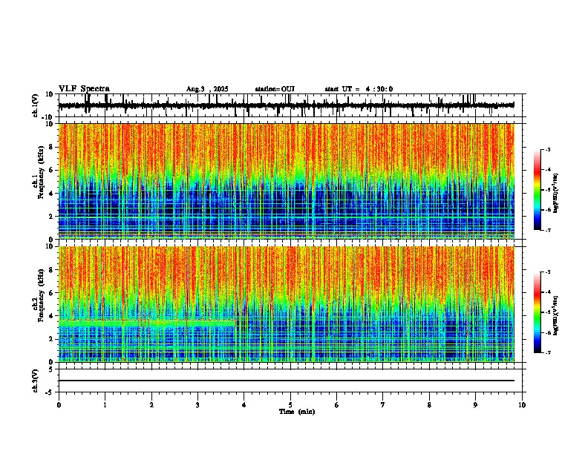The height and width of the screenshot is (454, 588).
Task: Click the ch.1 voltage waveform trace
Action: pos(286,105)
